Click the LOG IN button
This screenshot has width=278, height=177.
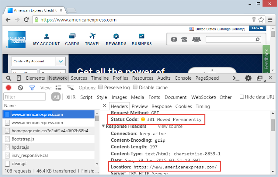click(x=257, y=28)
